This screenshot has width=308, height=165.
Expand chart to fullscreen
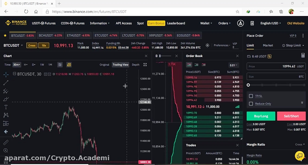tap(145, 65)
